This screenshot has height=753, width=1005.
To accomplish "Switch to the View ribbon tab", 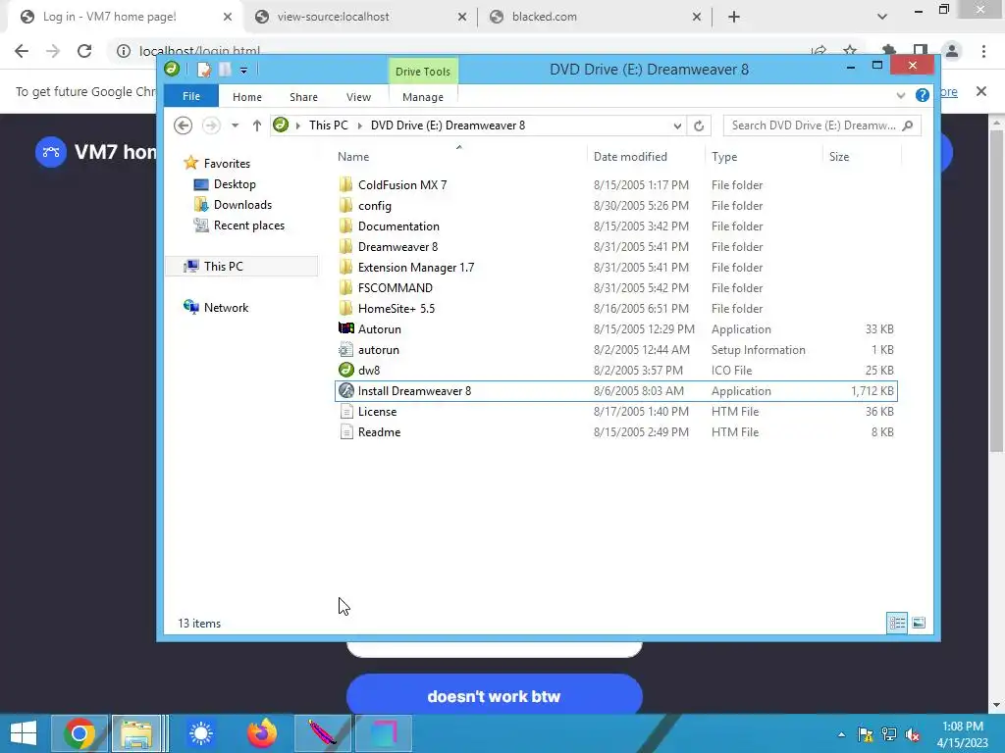I will pos(358,97).
